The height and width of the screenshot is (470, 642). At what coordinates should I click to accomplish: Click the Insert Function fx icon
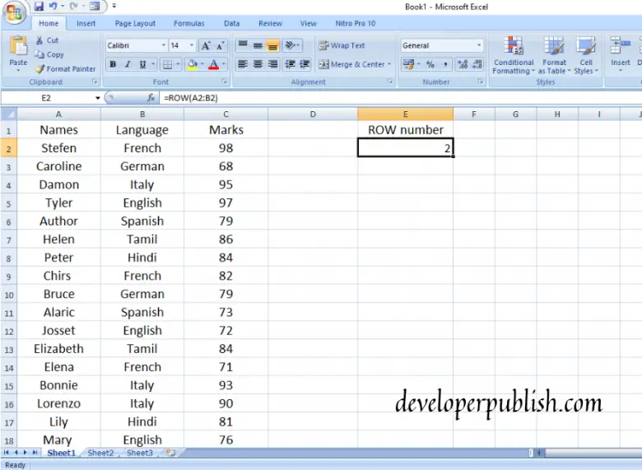pos(151,98)
